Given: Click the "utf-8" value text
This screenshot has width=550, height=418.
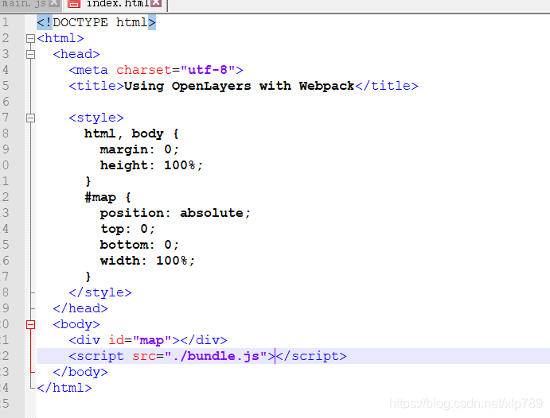Looking at the screenshot, I should (208, 70).
